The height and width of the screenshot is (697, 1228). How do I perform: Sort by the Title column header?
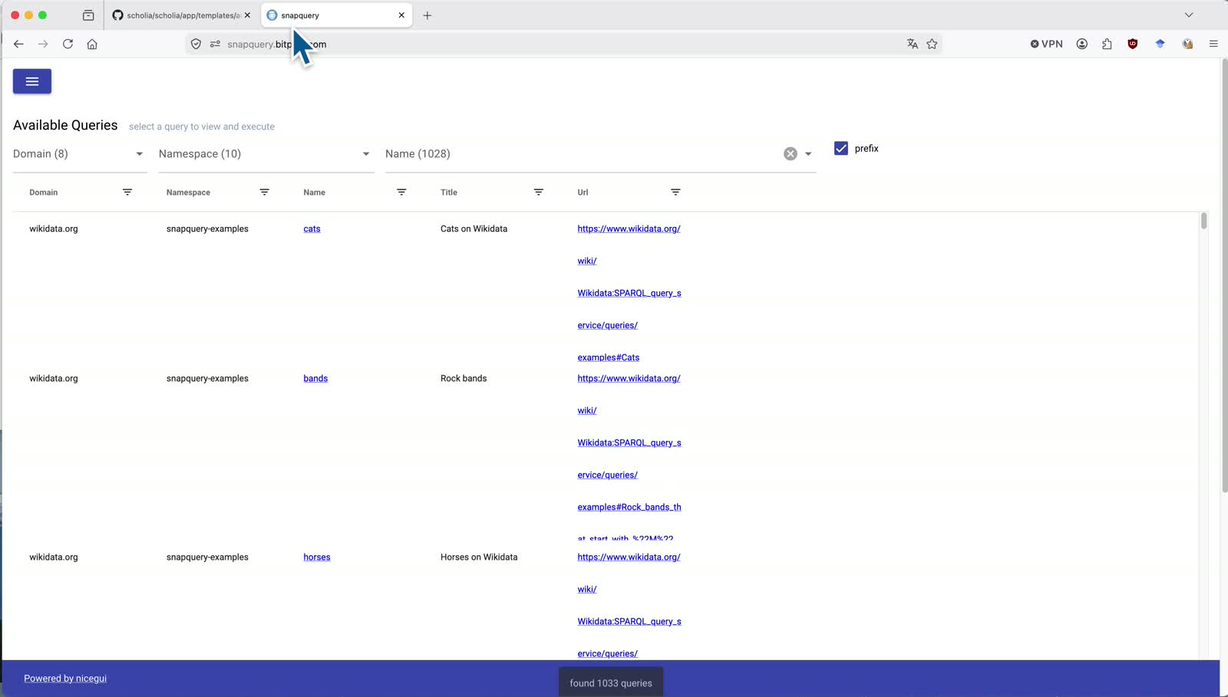449,192
